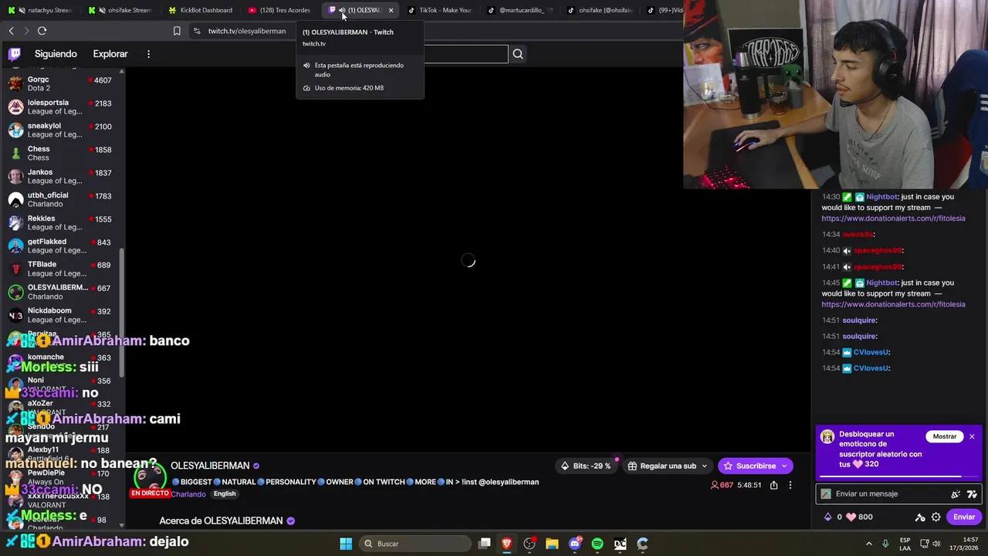Open Discord from the taskbar
Viewport: 988px width, 556px height.
pyautogui.click(x=575, y=544)
